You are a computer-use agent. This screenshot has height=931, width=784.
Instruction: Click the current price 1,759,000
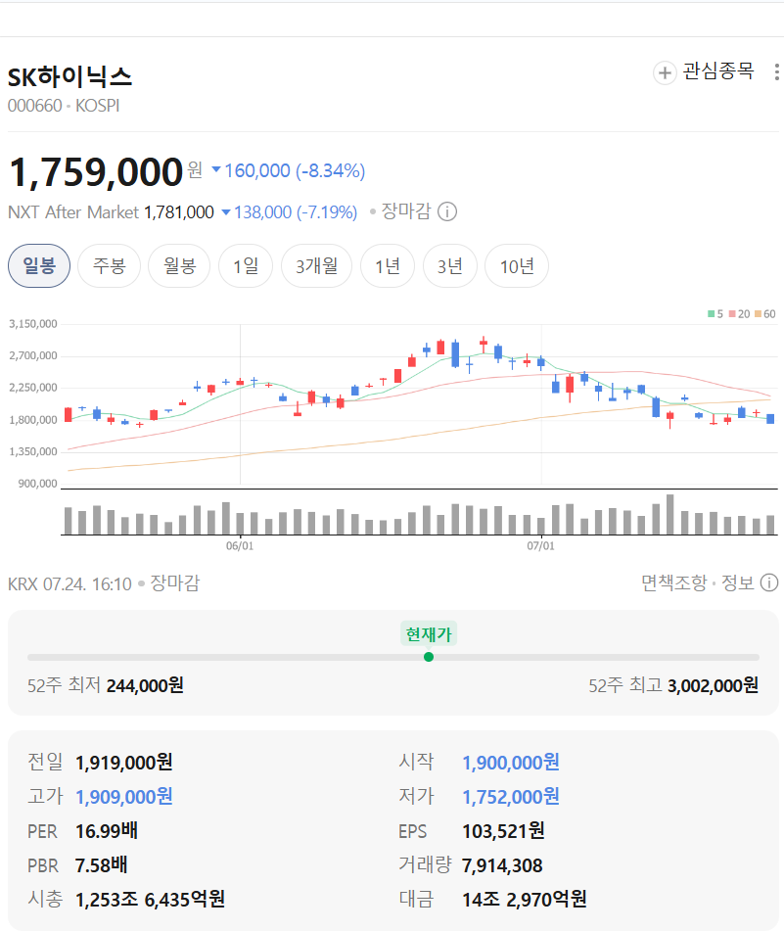pyautogui.click(x=96, y=172)
